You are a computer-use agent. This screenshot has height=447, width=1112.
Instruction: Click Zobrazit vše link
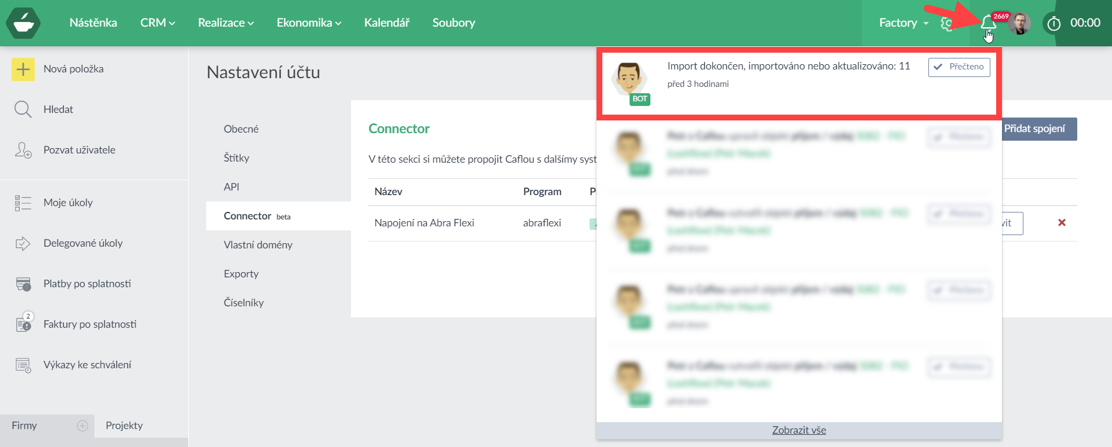click(799, 430)
